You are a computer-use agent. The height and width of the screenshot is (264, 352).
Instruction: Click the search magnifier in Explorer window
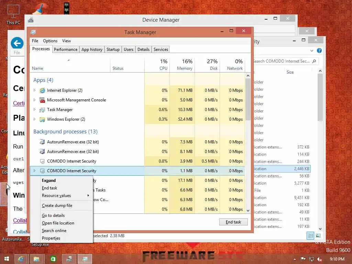(314, 61)
